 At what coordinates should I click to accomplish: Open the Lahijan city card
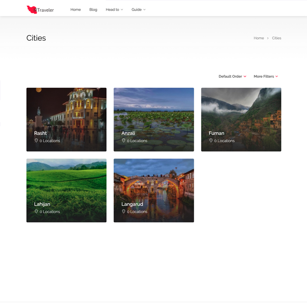[x=66, y=190]
